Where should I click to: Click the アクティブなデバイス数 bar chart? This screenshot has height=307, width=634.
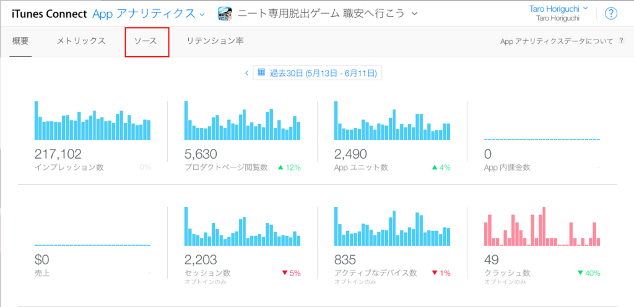[392, 226]
